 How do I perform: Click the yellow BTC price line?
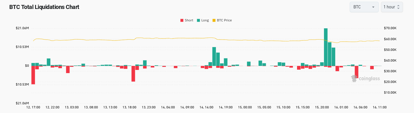[174, 38]
